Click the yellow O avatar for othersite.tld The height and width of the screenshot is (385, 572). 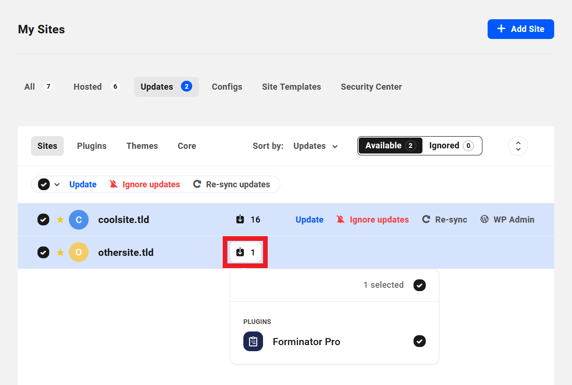click(79, 253)
